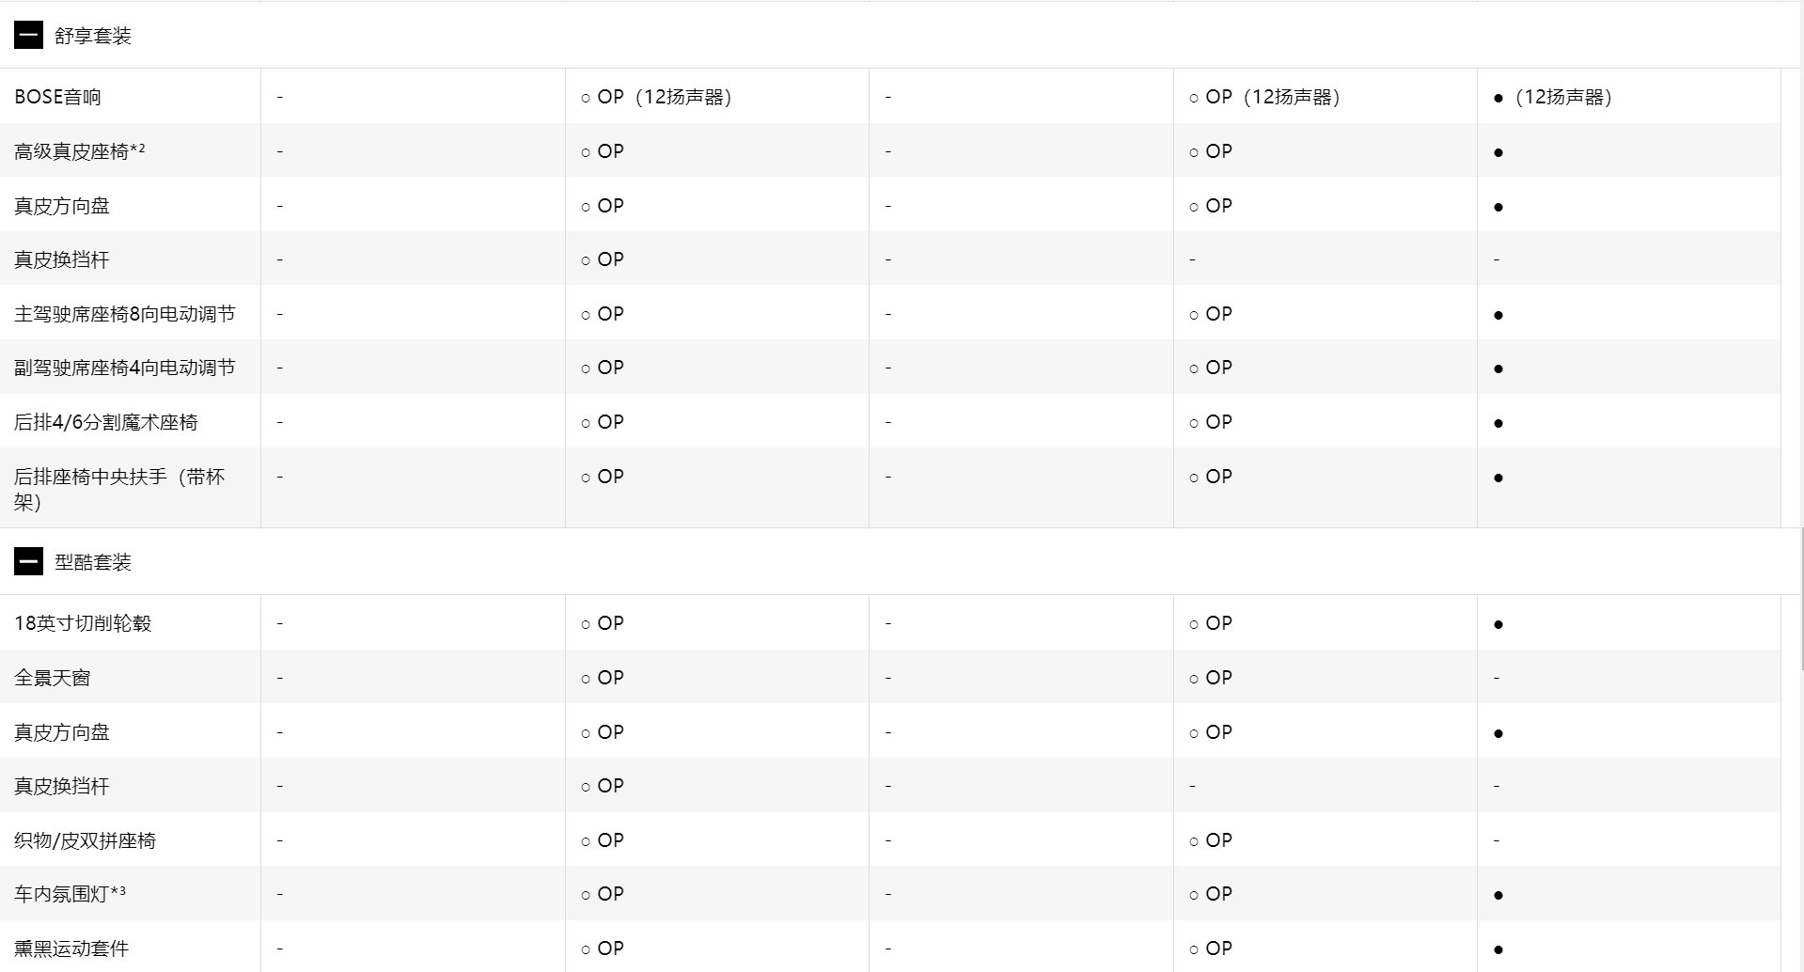1804x972 pixels.
Task: Collapse the 型酷套装 section minus icon
Action: pyautogui.click(x=28, y=562)
